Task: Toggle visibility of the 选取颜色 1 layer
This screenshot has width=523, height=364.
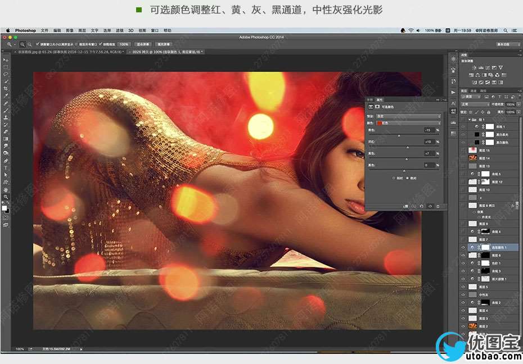Action: tap(463, 247)
